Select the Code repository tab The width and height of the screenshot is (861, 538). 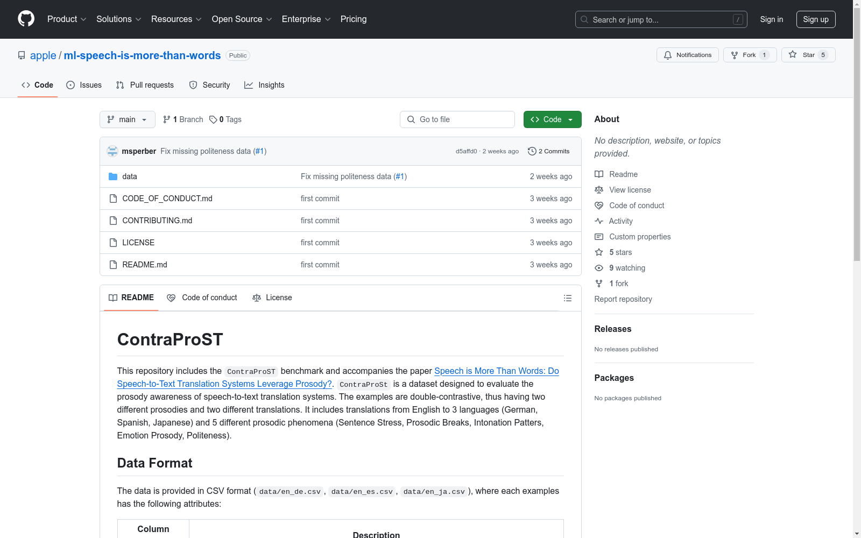click(x=37, y=85)
